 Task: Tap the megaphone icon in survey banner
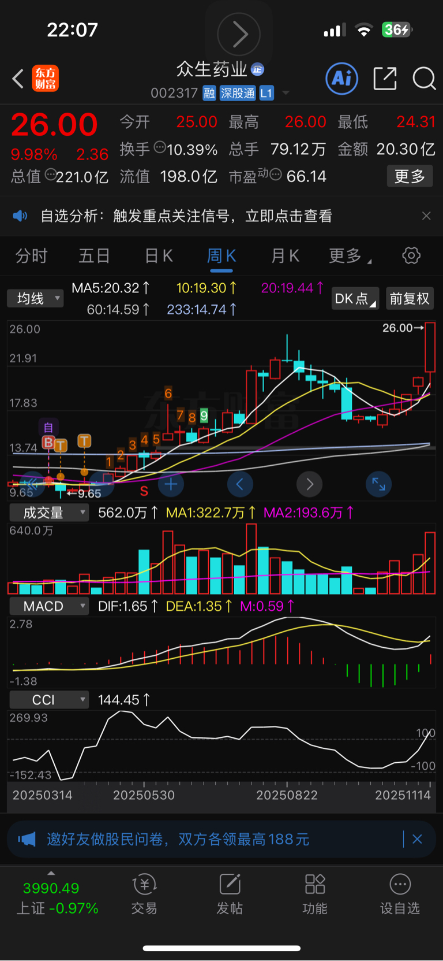(x=27, y=839)
